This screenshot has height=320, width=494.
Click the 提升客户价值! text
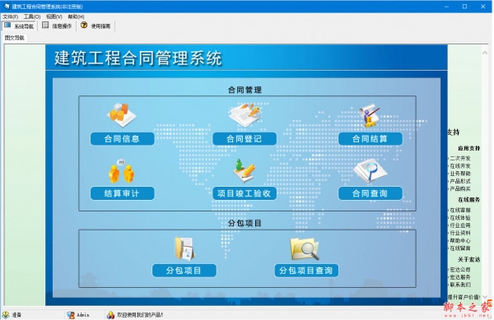pos(464,297)
